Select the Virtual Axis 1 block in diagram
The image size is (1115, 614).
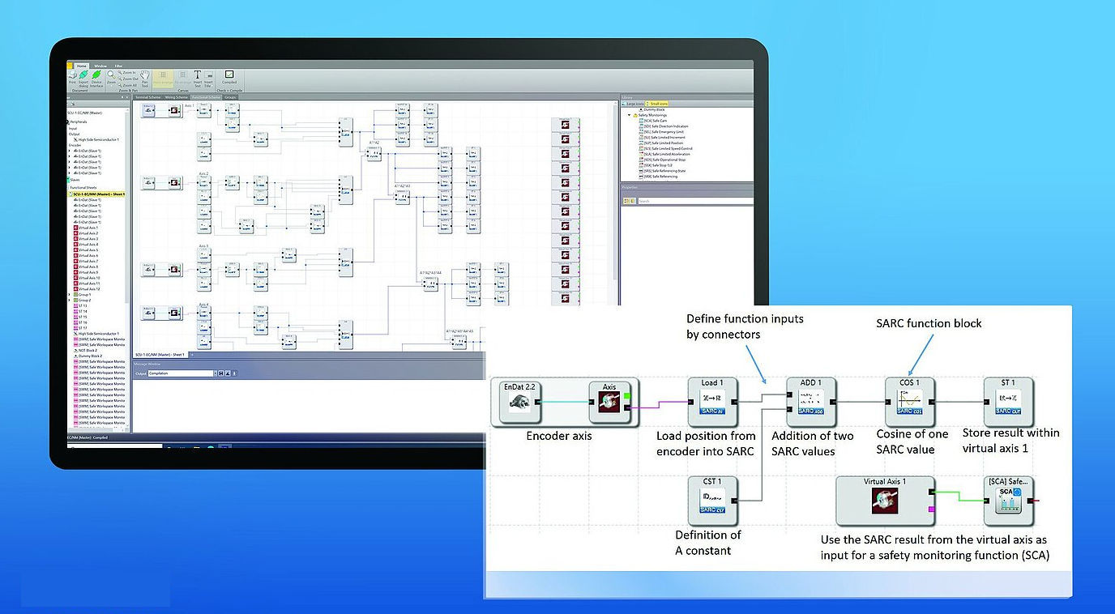tap(885, 501)
